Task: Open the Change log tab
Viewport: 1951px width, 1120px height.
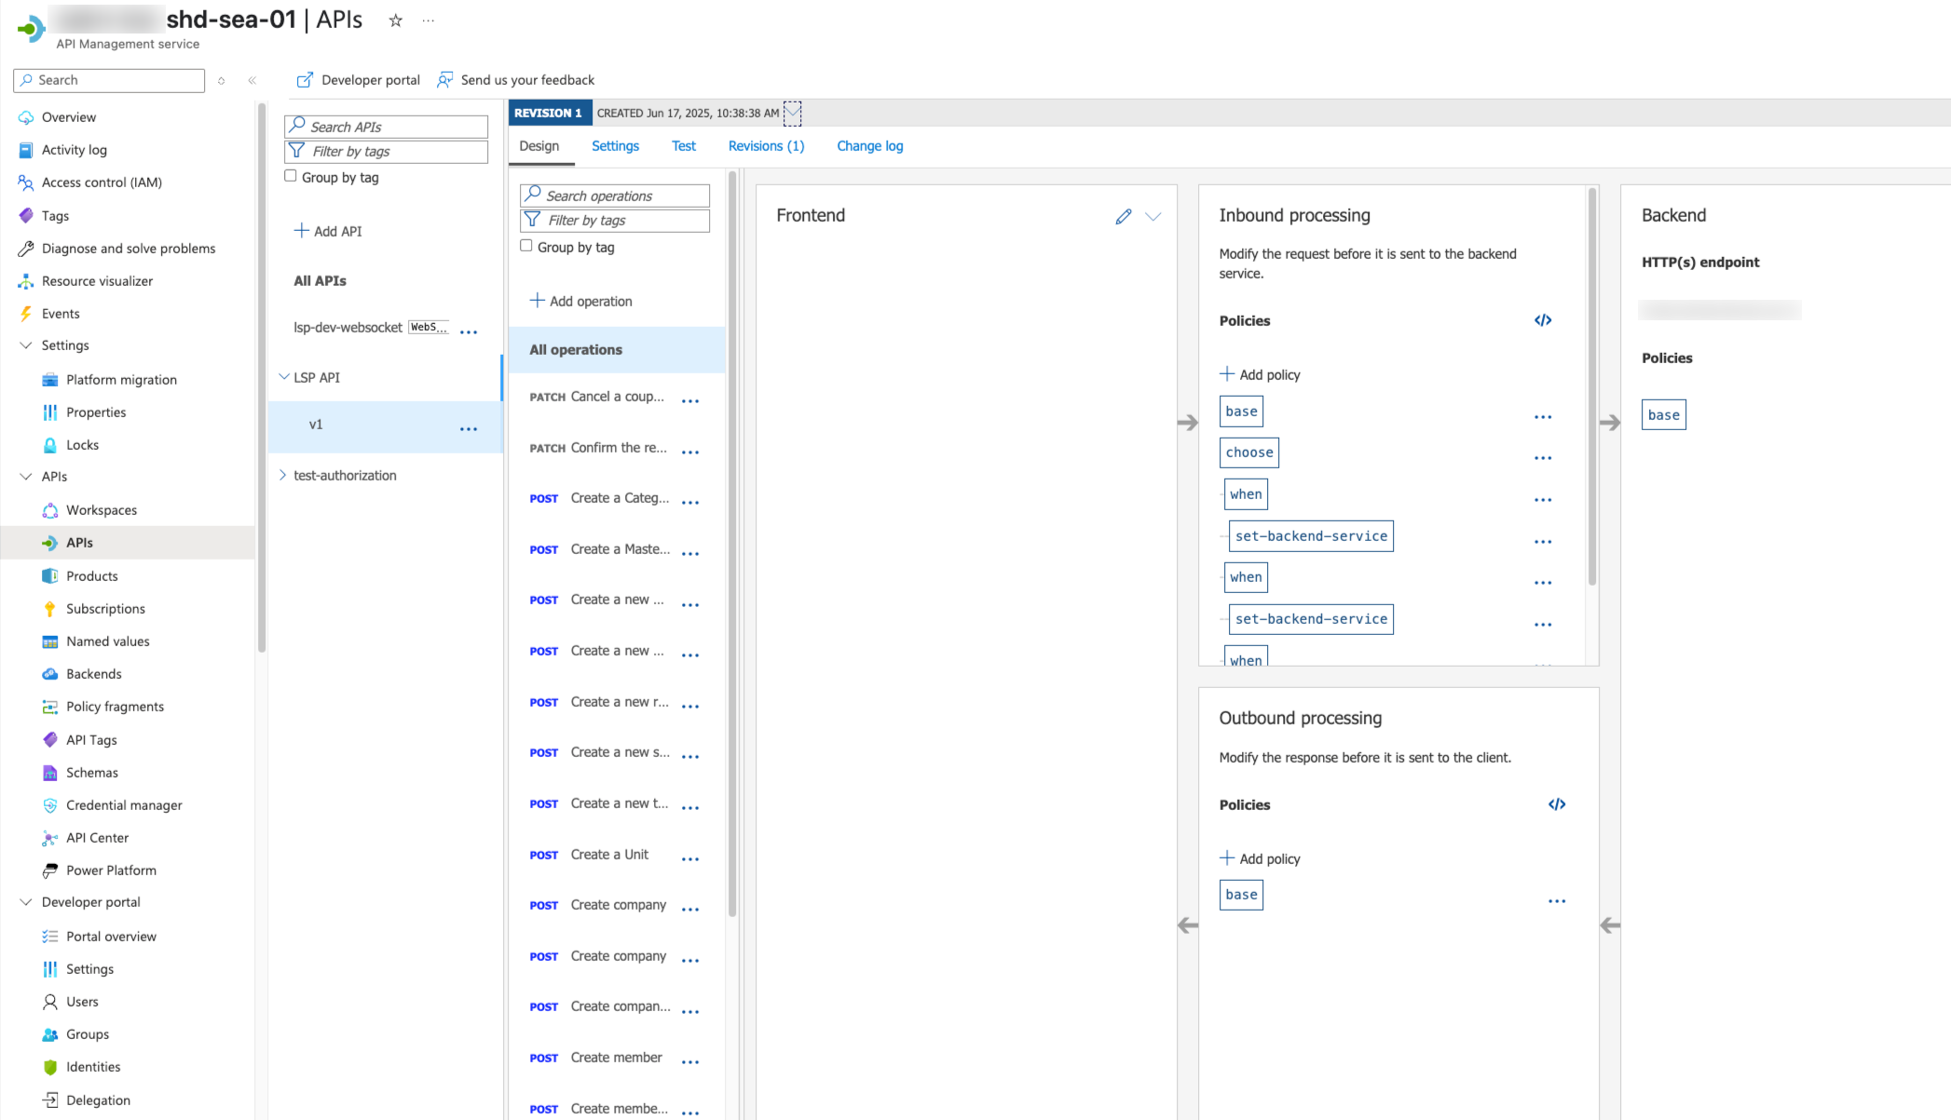Action: tap(869, 146)
